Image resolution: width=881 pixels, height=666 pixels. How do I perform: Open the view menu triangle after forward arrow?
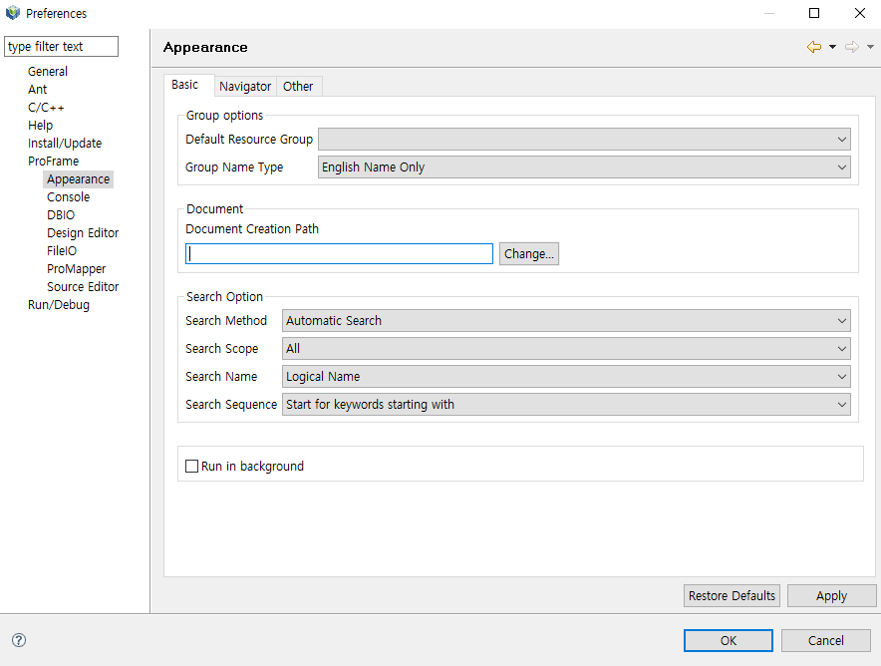coord(870,47)
